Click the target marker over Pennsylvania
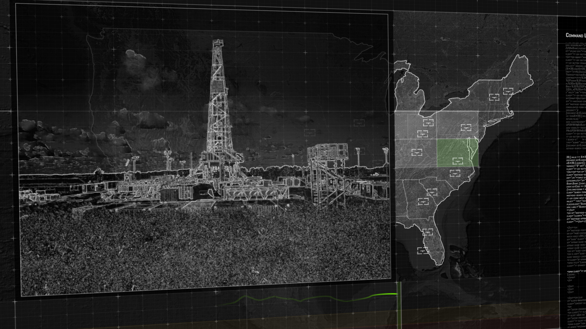Screen dimensions: 586x329 point(466,127)
